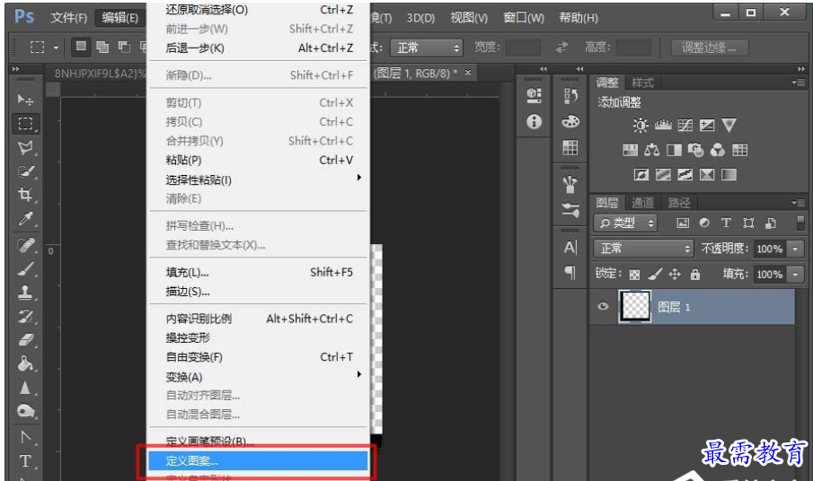Choose 填充(L)... menu item
Viewport: 813px width, 481px height.
(258, 272)
